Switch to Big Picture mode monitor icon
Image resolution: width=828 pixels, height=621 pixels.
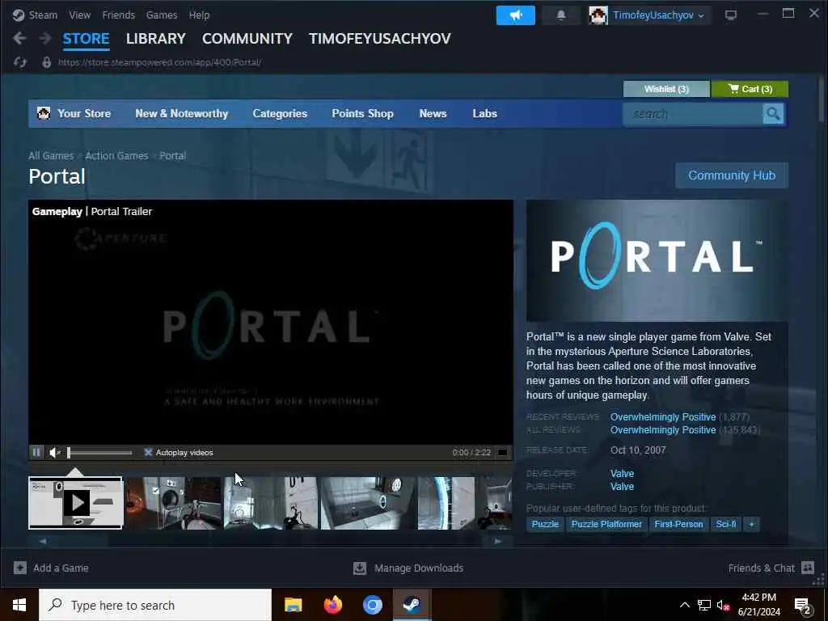pyautogui.click(x=730, y=15)
